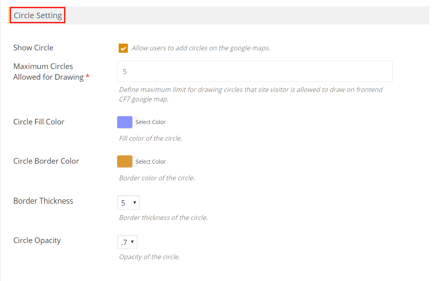The image size is (436, 281).
Task: Open the orange Circle Border Color swatch
Action: point(125,161)
